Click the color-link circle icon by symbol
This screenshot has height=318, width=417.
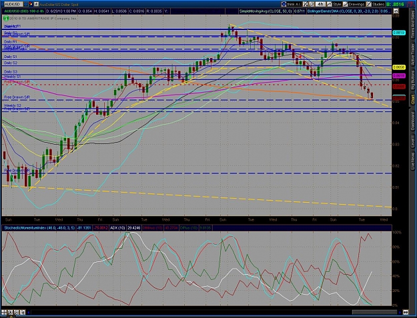pos(31,4)
